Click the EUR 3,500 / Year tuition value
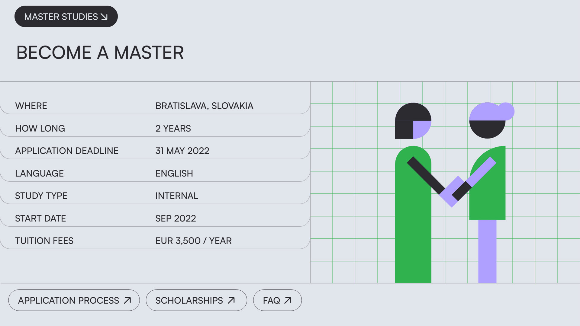Screen dimensions: 580x326 [x=193, y=241]
